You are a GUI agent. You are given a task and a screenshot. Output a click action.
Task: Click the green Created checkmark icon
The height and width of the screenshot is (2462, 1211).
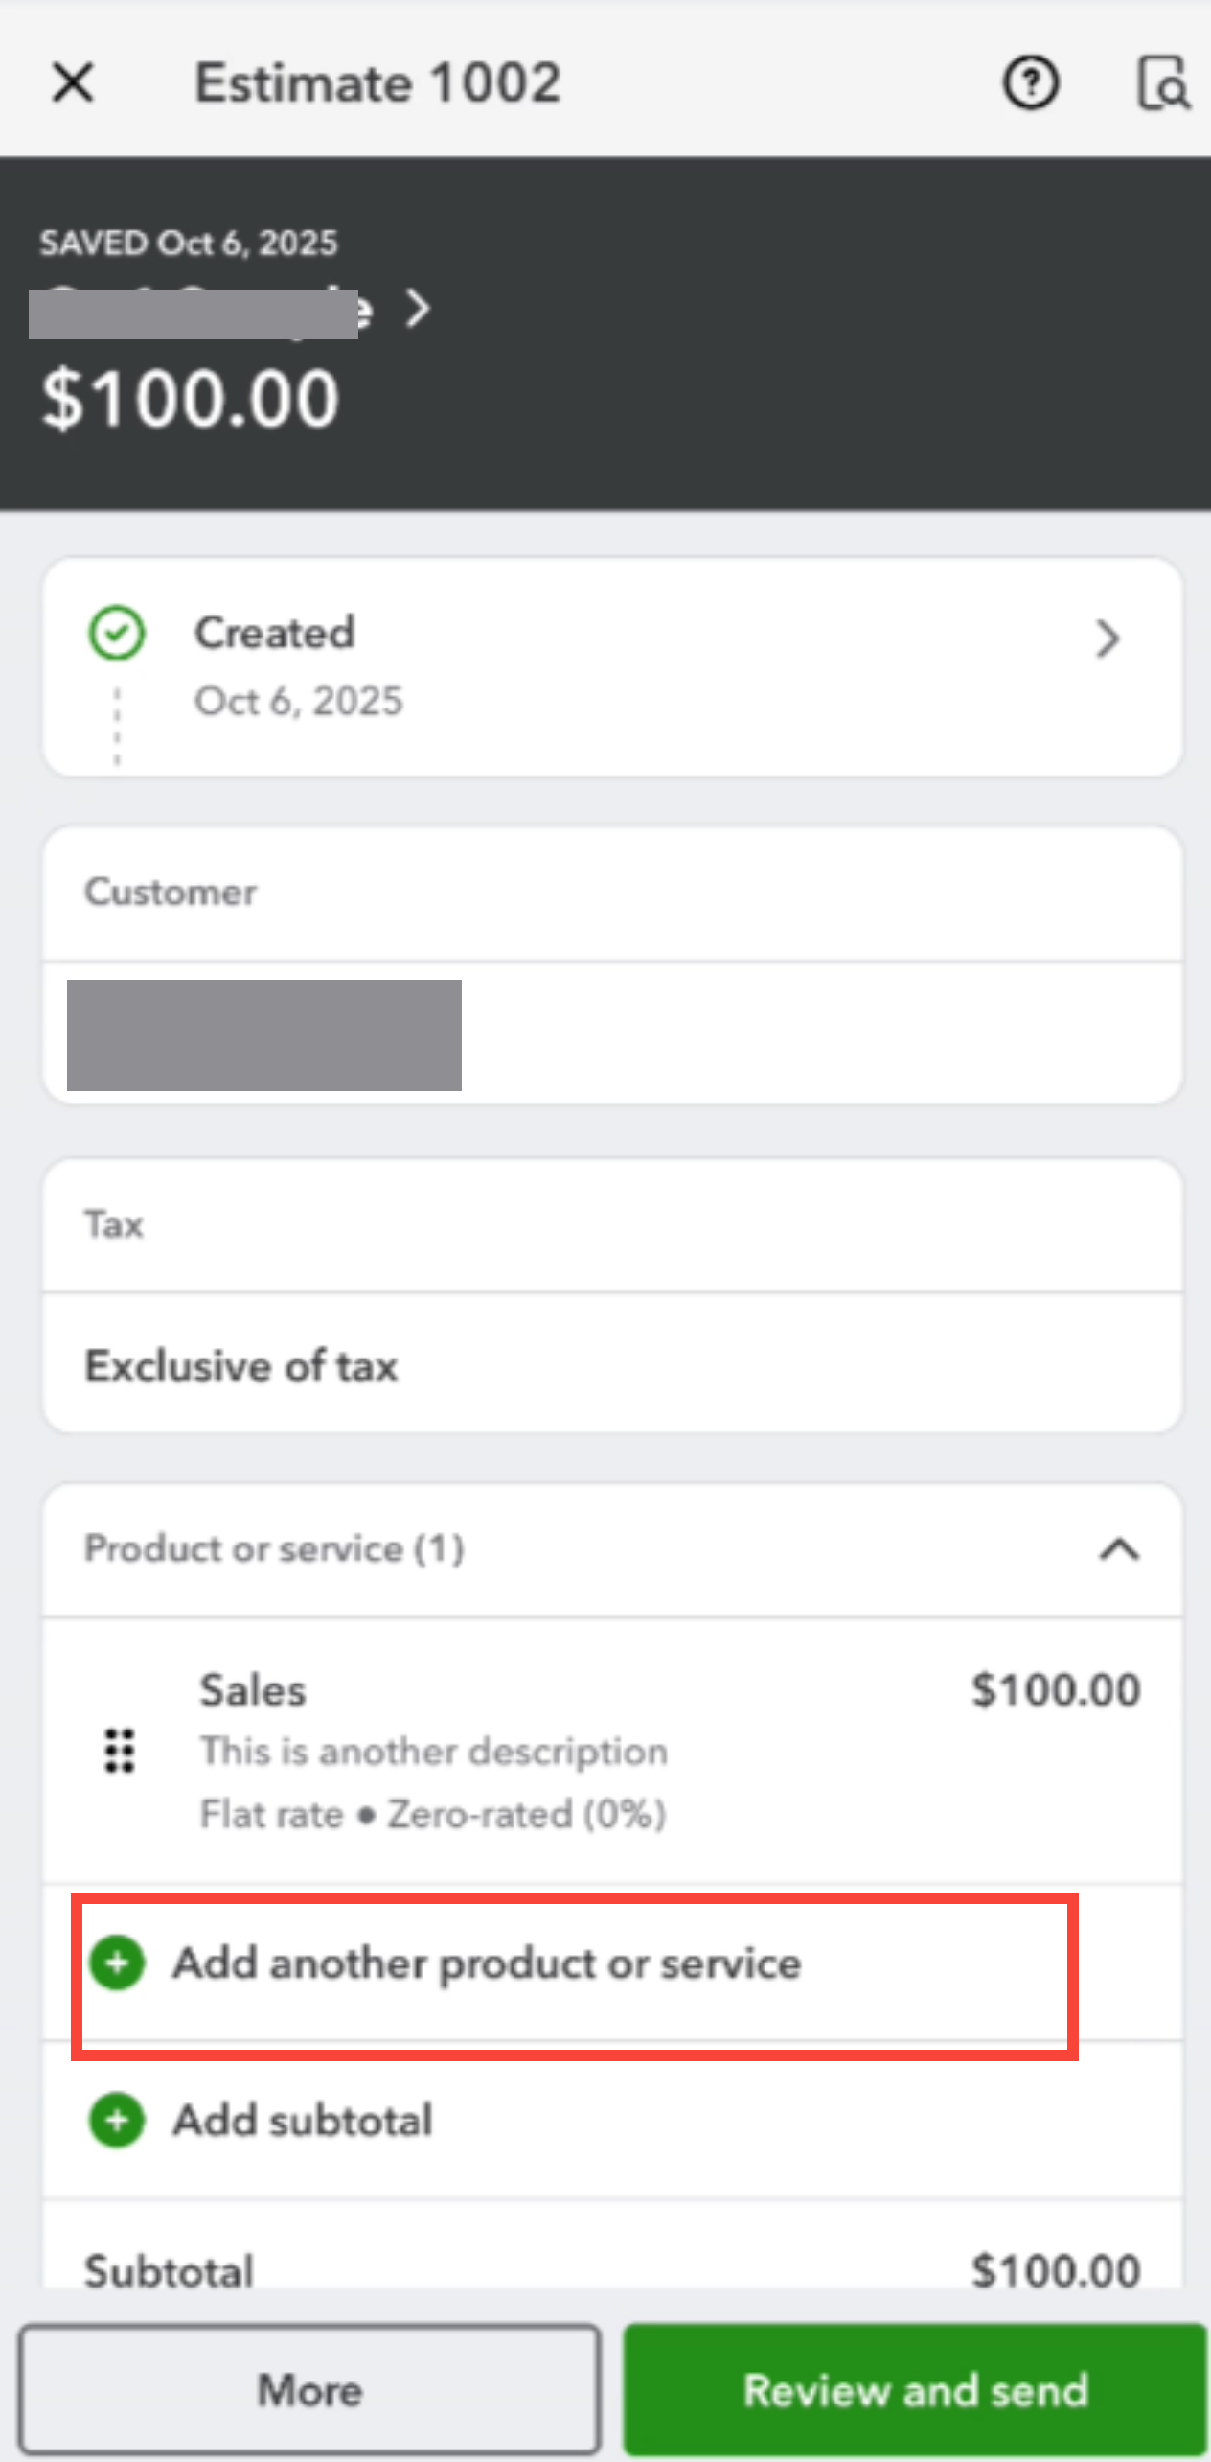point(117,634)
